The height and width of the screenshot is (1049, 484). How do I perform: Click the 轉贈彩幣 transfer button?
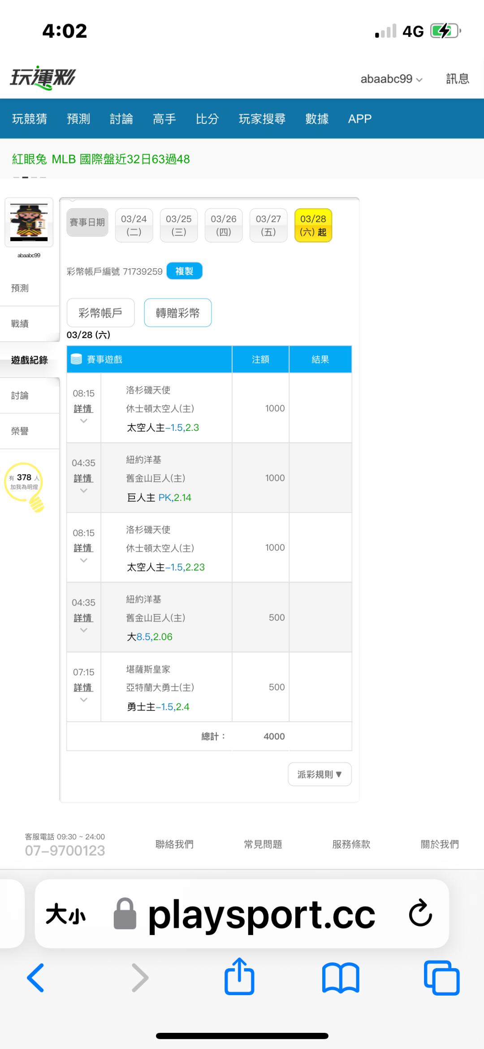pyautogui.click(x=177, y=313)
